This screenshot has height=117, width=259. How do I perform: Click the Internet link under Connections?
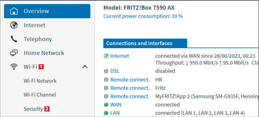(120, 56)
